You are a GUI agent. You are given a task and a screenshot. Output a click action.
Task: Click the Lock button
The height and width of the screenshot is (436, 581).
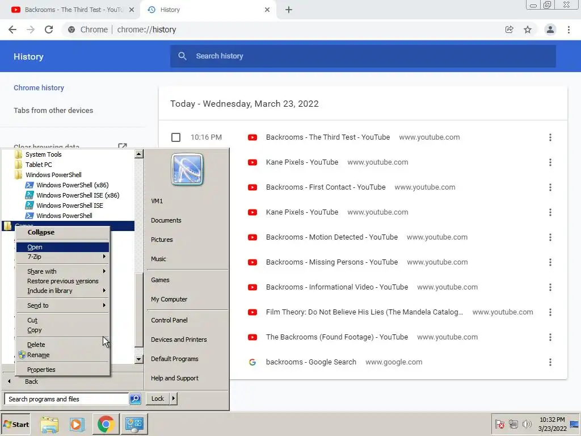tap(158, 399)
